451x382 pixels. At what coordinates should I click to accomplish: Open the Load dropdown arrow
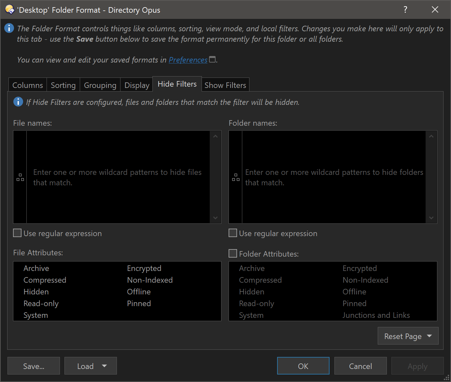click(104, 366)
